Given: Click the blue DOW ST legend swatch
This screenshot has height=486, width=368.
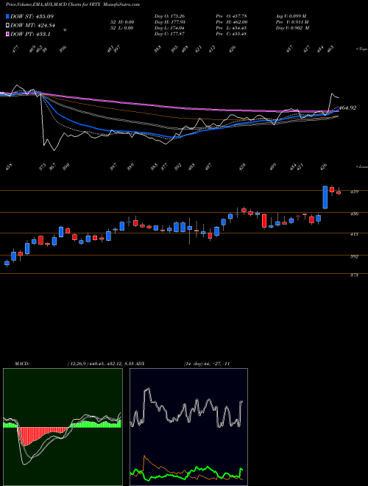Looking at the screenshot, I should click(x=7, y=16).
